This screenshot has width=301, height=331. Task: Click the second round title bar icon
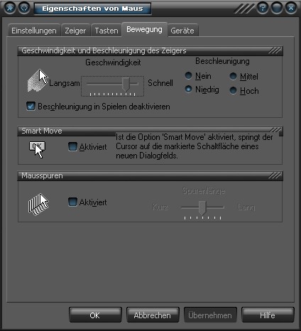(x=24, y=8)
